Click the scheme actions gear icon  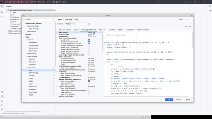pos(89,24)
